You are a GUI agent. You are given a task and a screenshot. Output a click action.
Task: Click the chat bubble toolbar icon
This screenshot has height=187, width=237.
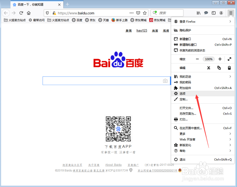(x=206, y=13)
